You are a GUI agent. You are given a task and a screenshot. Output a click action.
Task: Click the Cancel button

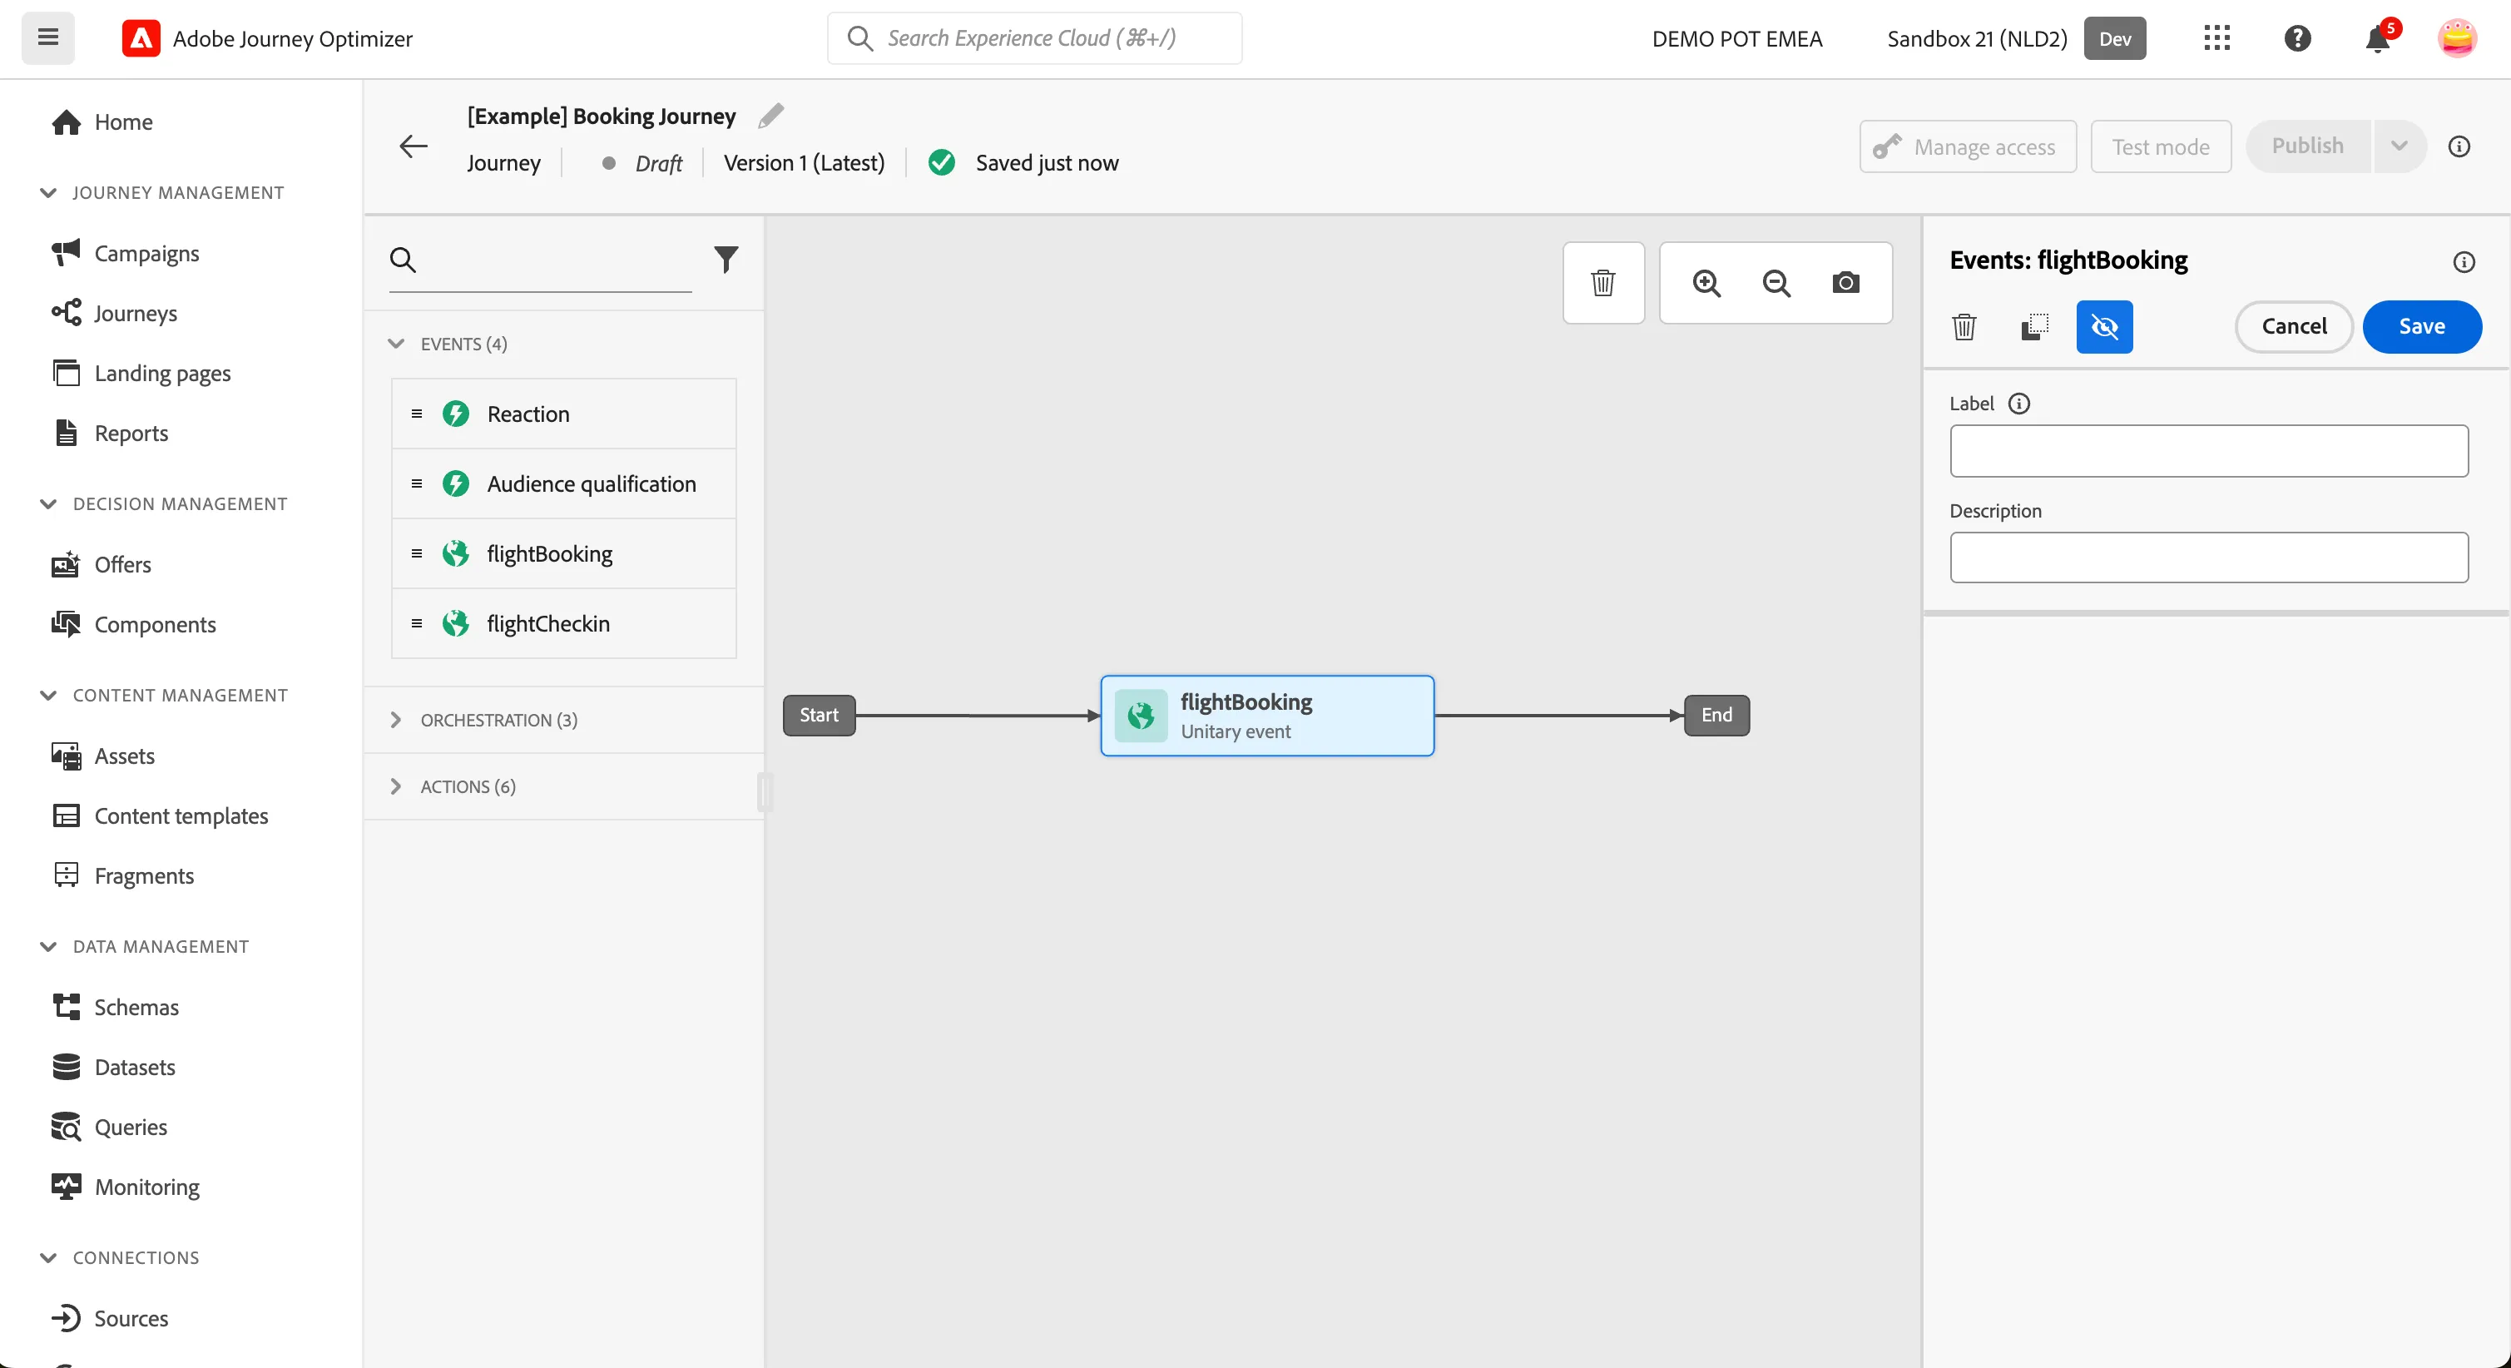pyautogui.click(x=2294, y=327)
